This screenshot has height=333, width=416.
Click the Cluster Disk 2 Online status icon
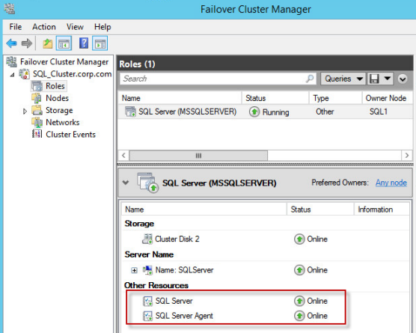pos(299,239)
